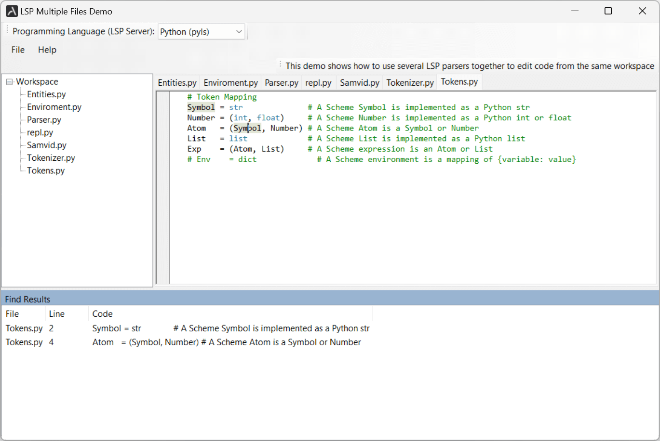
Task: Select Parser.py in Workspace tree
Action: point(44,120)
